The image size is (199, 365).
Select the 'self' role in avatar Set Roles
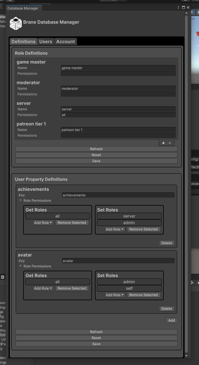click(x=129, y=288)
